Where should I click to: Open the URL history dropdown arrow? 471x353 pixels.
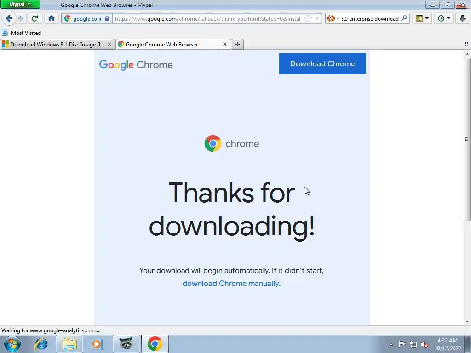[317, 18]
